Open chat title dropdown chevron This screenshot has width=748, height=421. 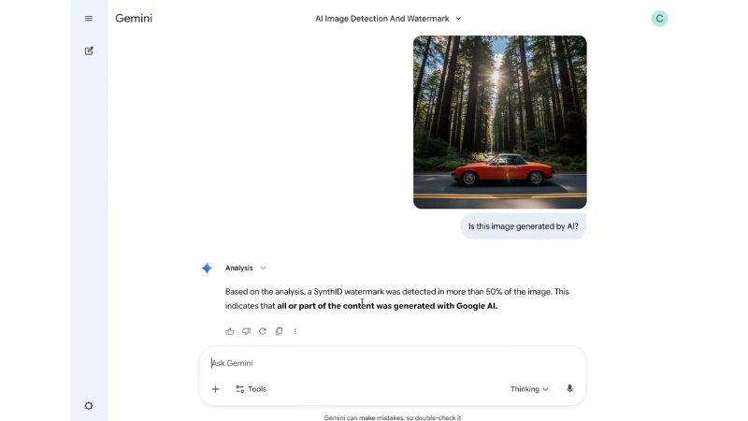pyautogui.click(x=458, y=19)
